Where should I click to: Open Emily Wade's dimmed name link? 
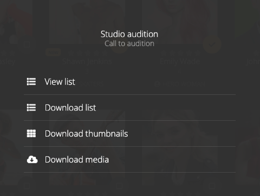[x=180, y=62]
